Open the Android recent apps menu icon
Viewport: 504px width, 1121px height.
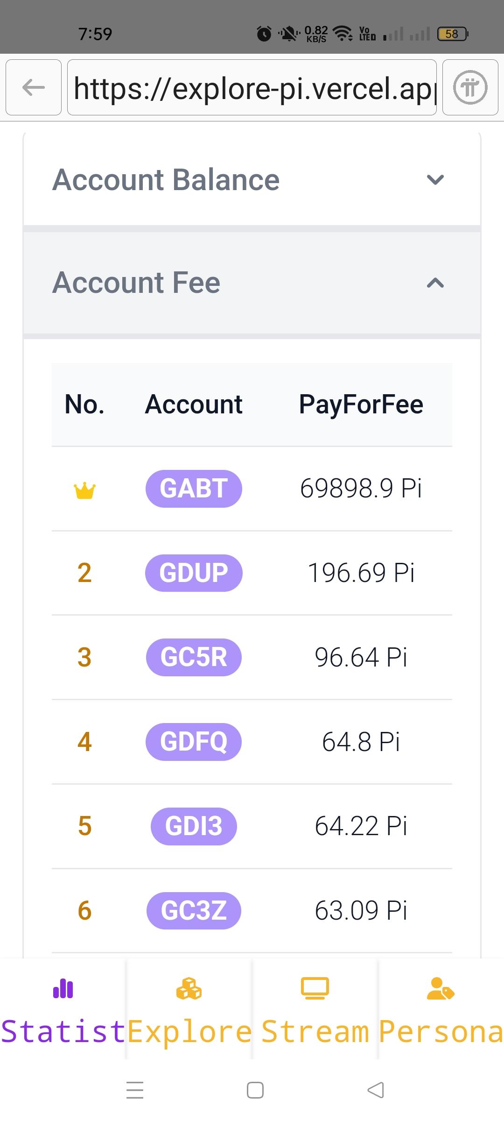pos(135,1090)
